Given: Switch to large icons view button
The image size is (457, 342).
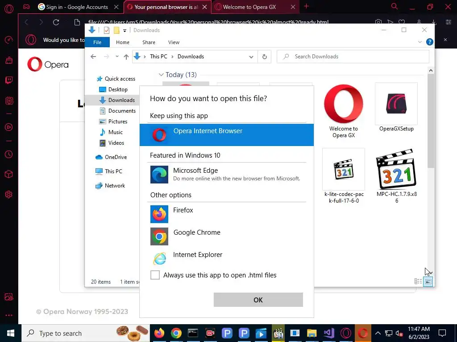Looking at the screenshot, I should pos(428,281).
